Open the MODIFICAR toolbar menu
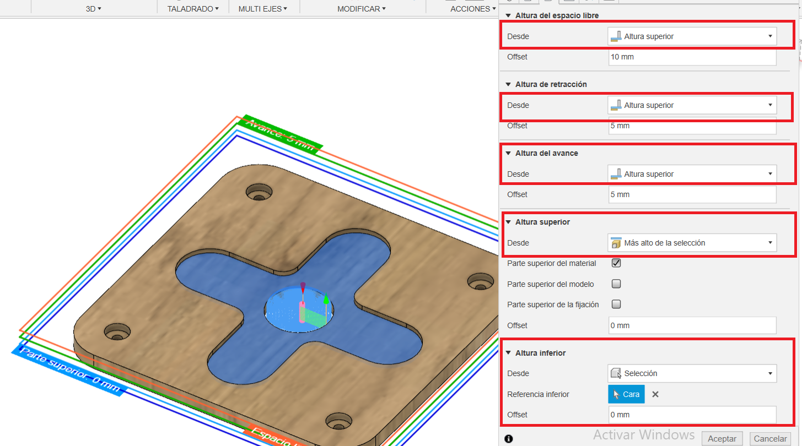802x446 pixels. [361, 9]
